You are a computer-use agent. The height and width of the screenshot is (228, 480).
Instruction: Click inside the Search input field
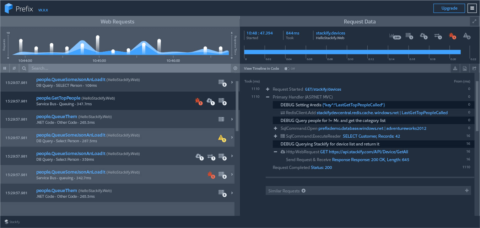[x=130, y=68]
